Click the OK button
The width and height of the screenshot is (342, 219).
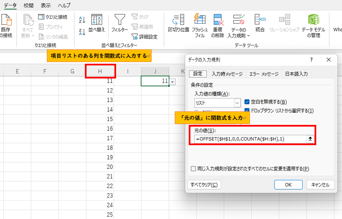288,185
